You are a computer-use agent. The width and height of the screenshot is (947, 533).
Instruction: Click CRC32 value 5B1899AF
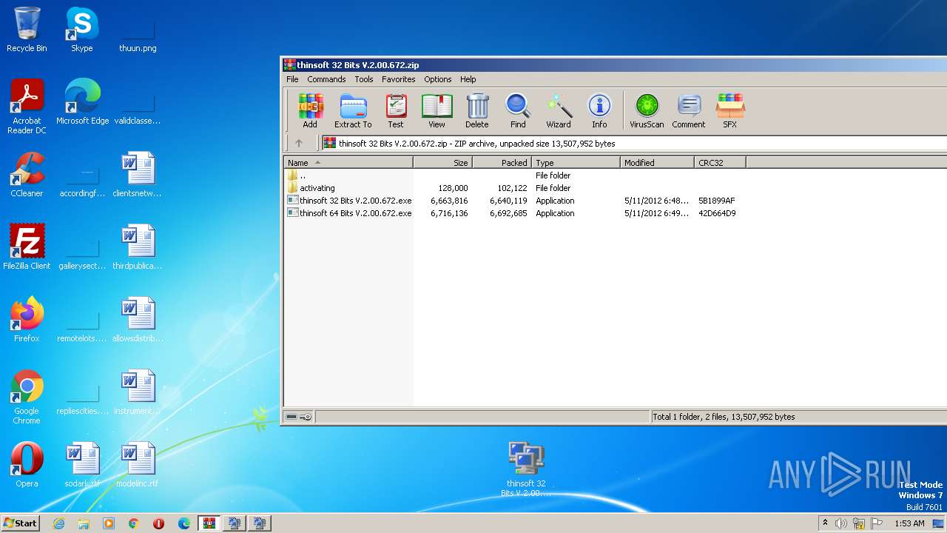[716, 201]
